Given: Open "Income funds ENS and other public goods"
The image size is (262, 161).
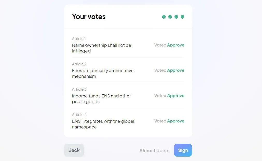Looking at the screenshot, I should (101, 99).
